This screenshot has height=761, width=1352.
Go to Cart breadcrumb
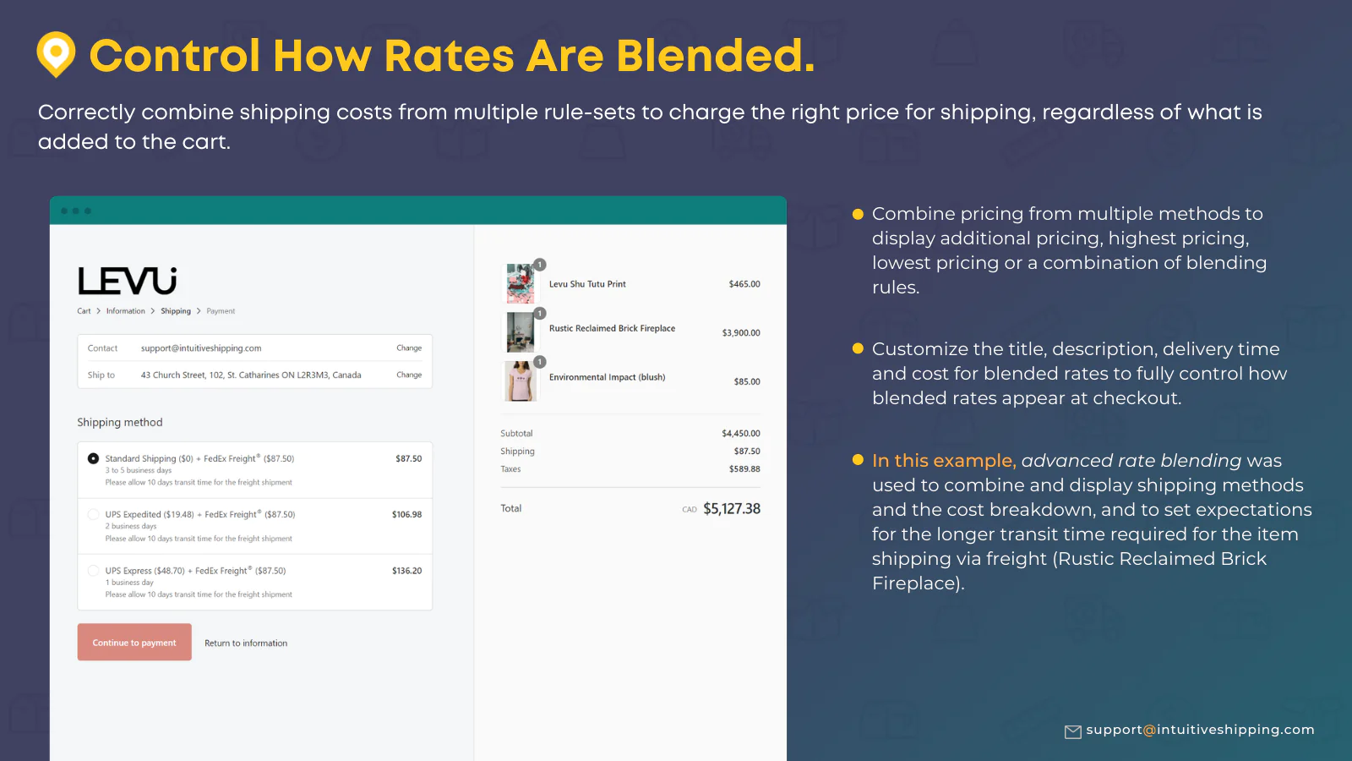pos(84,311)
